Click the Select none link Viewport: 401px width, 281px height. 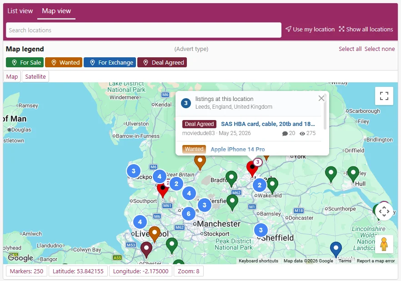[x=380, y=49]
